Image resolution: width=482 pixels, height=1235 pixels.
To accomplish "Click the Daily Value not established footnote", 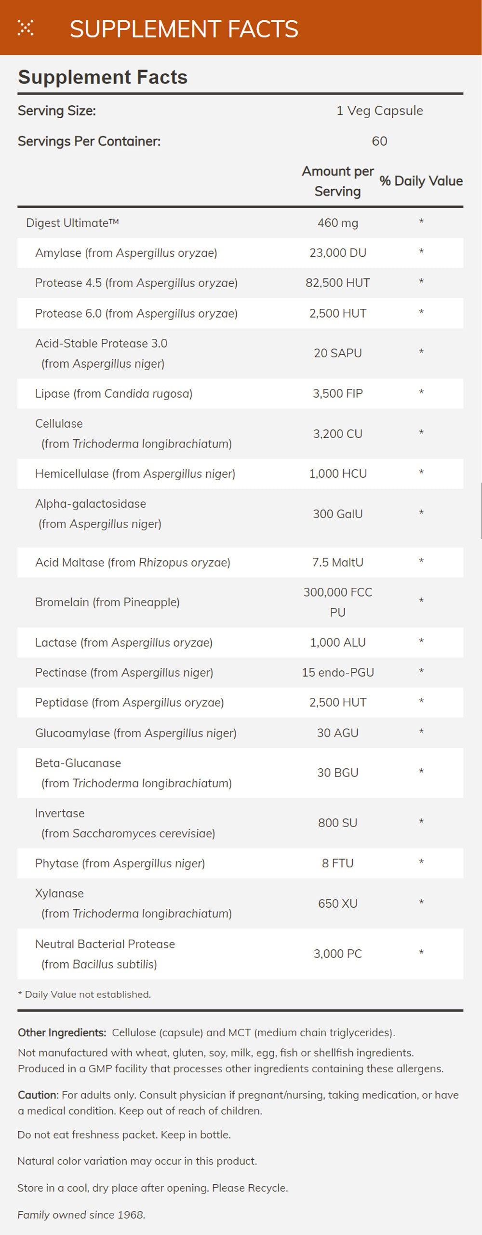I will pos(84,994).
